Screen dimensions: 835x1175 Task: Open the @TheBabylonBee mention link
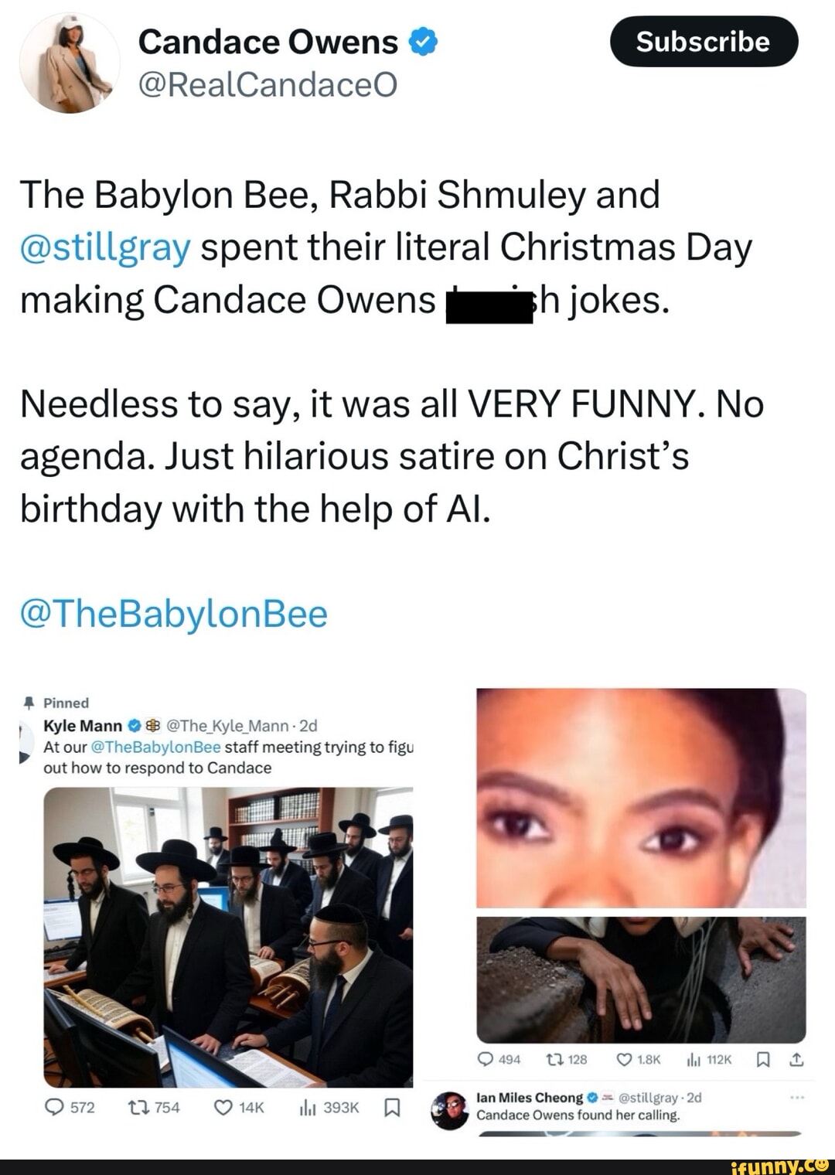coord(173,615)
